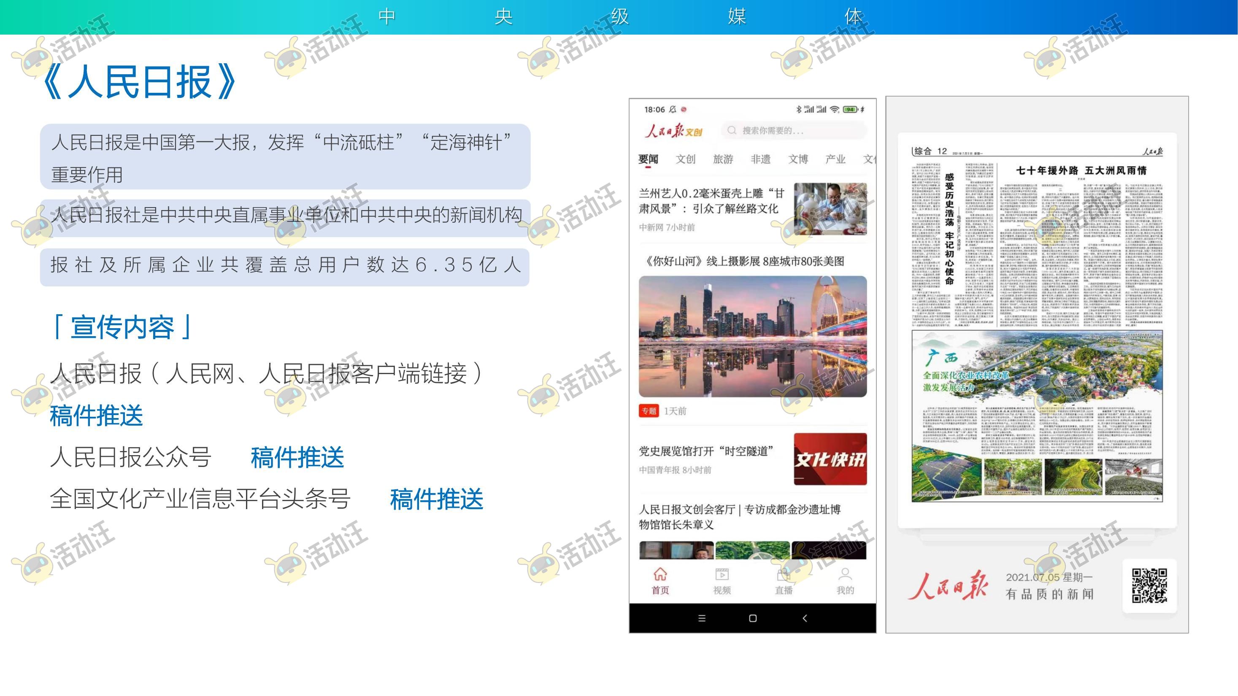The width and height of the screenshot is (1238, 696).
Task: Open 人民日报文创会客厅 interview article
Action: click(x=740, y=517)
